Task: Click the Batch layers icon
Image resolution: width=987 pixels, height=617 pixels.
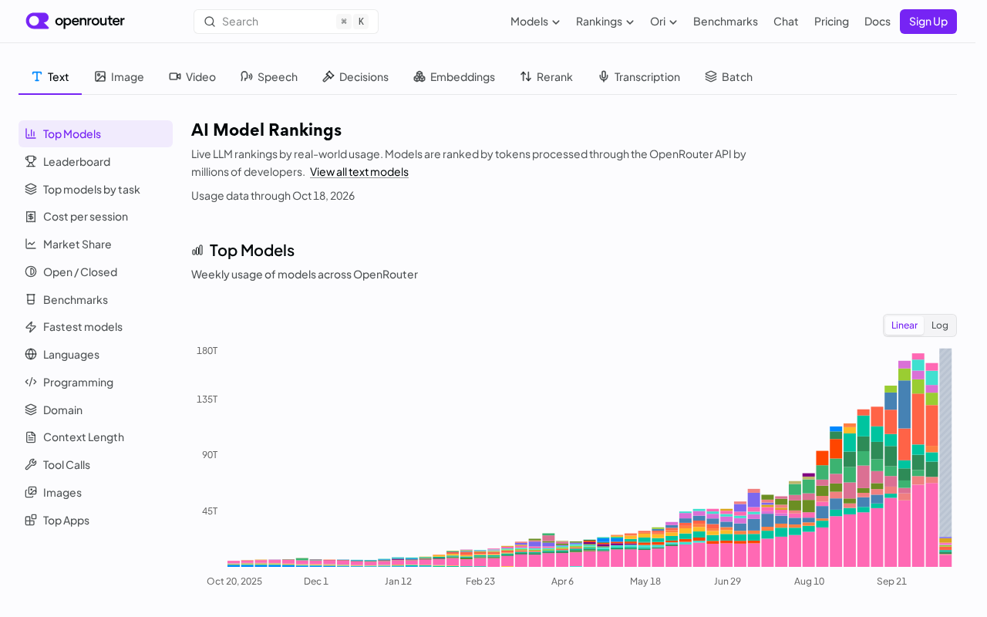Action: [x=711, y=76]
